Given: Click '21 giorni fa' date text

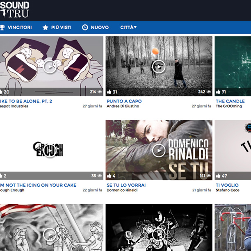Looking at the screenshot, I should click(x=202, y=190).
